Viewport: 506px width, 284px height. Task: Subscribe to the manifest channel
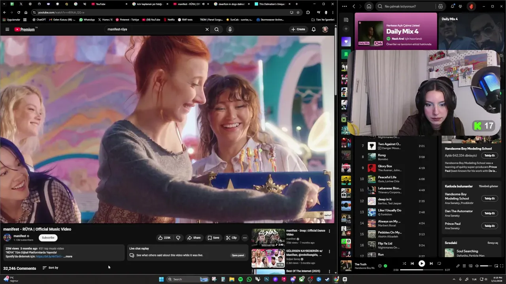click(48, 237)
